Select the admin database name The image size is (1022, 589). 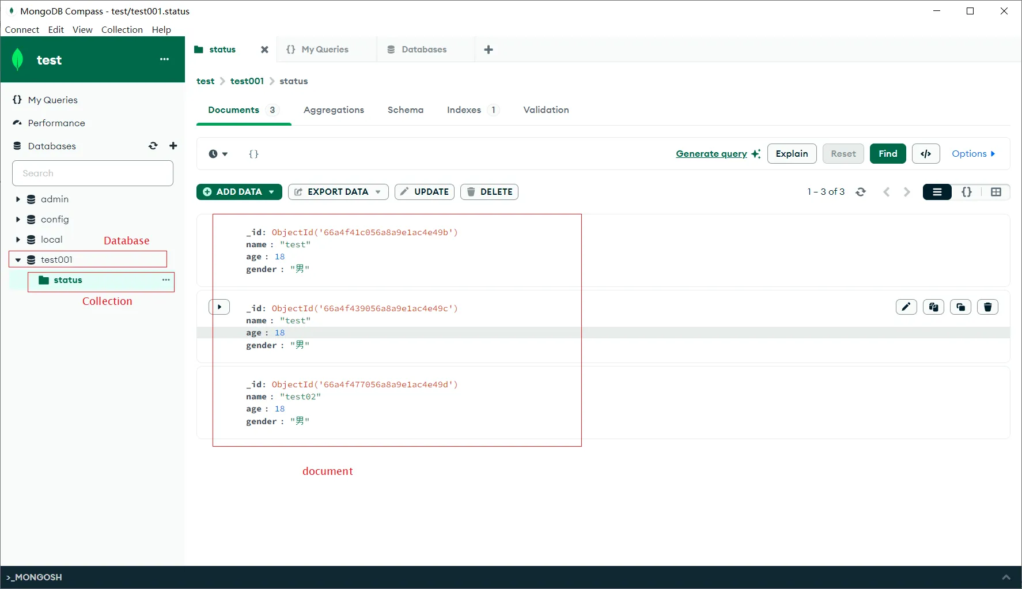55,199
